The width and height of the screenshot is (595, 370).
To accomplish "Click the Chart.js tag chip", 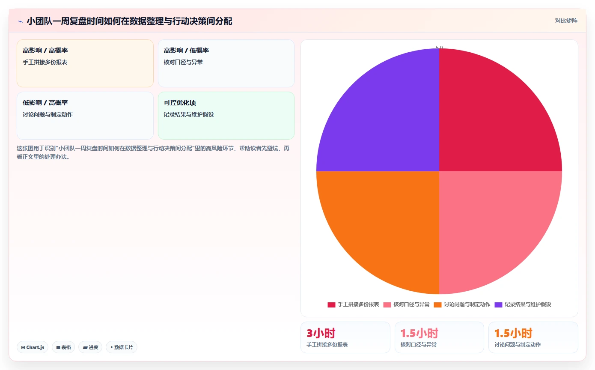I will (33, 347).
